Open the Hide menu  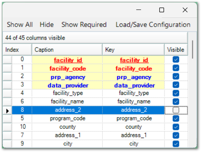[46, 25]
